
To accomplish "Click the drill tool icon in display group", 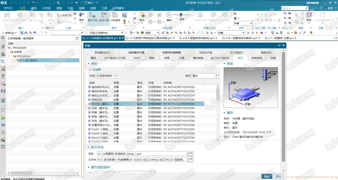I will (x=125, y=22).
